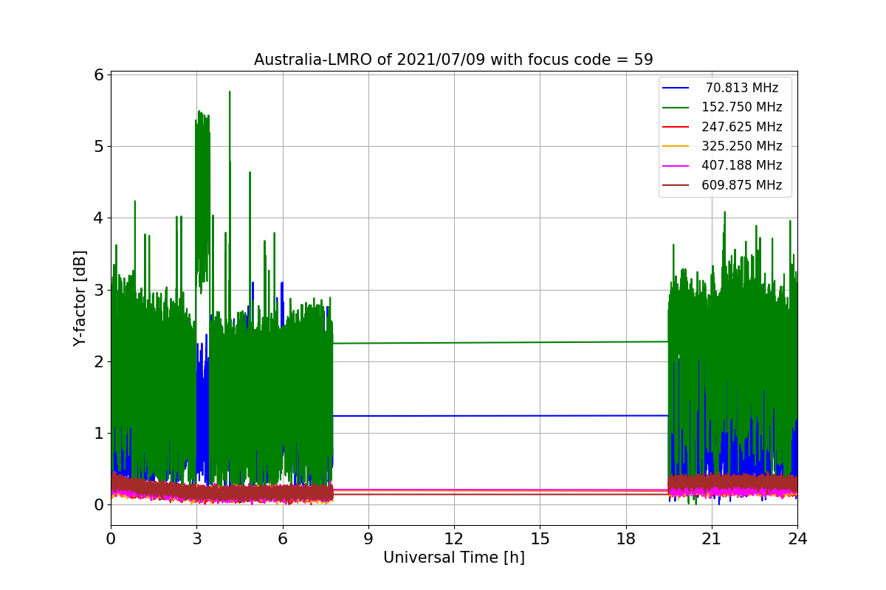Click the brown legend line for 609.875 MHz
Image resolution: width=886 pixels, height=590 pixels.
[676, 186]
